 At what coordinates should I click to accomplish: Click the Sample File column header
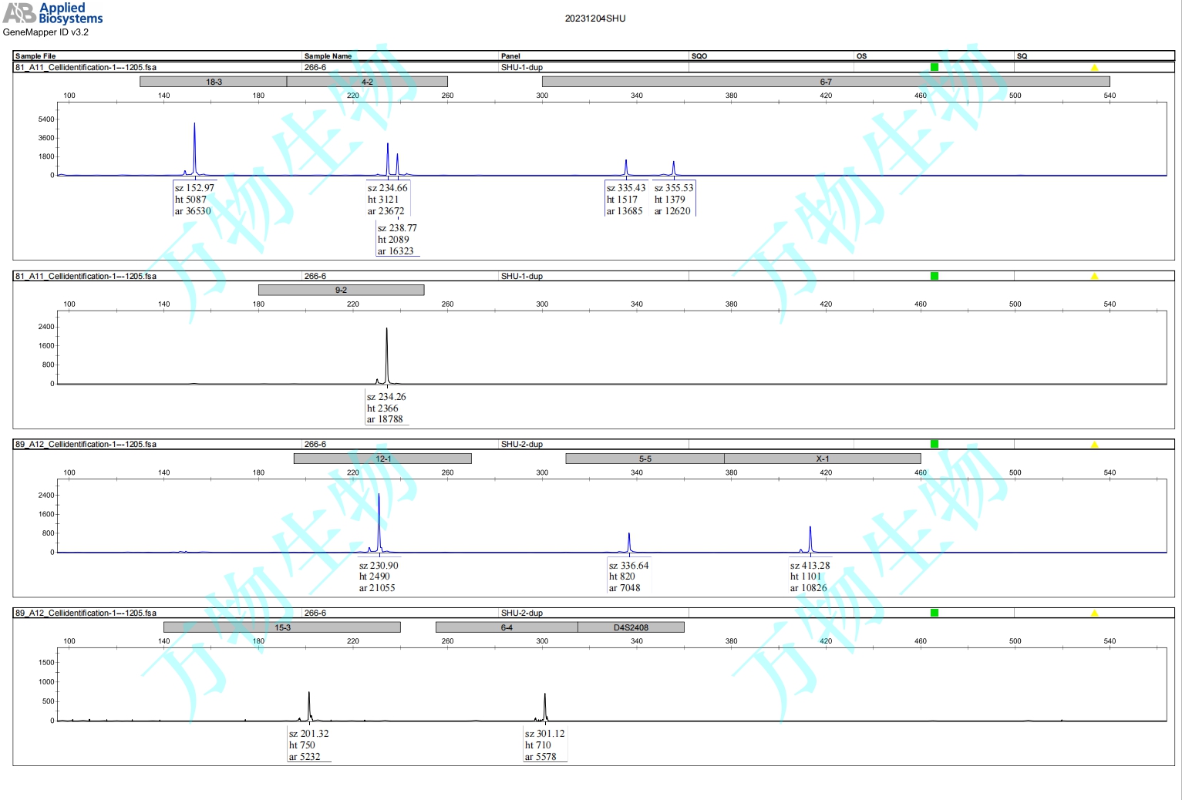pyautogui.click(x=35, y=56)
